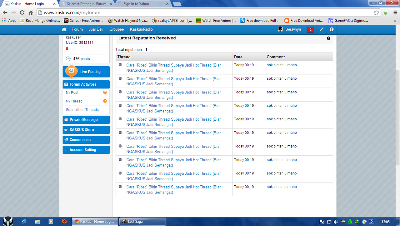Open Windows Media Player from taskbar
400x226 pixels.
click(51, 222)
